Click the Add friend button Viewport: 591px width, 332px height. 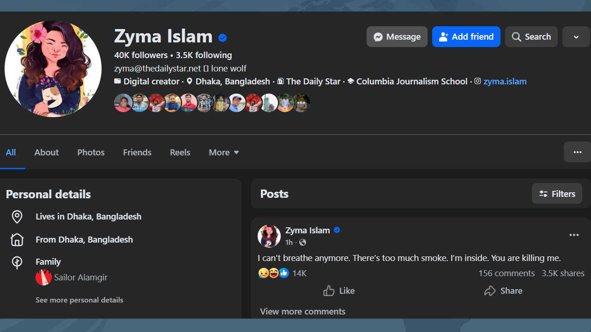(x=466, y=37)
